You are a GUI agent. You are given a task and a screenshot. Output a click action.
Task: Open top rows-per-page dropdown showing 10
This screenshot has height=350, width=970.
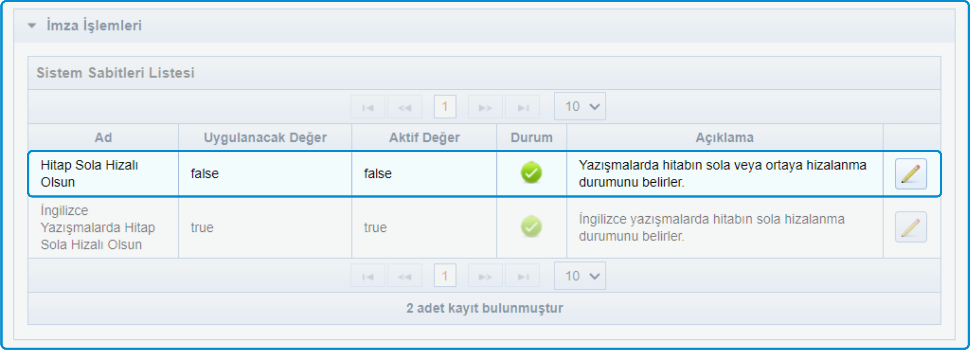pyautogui.click(x=580, y=106)
